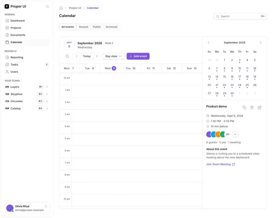Pick September 9 in mini calendar

pos(232,69)
